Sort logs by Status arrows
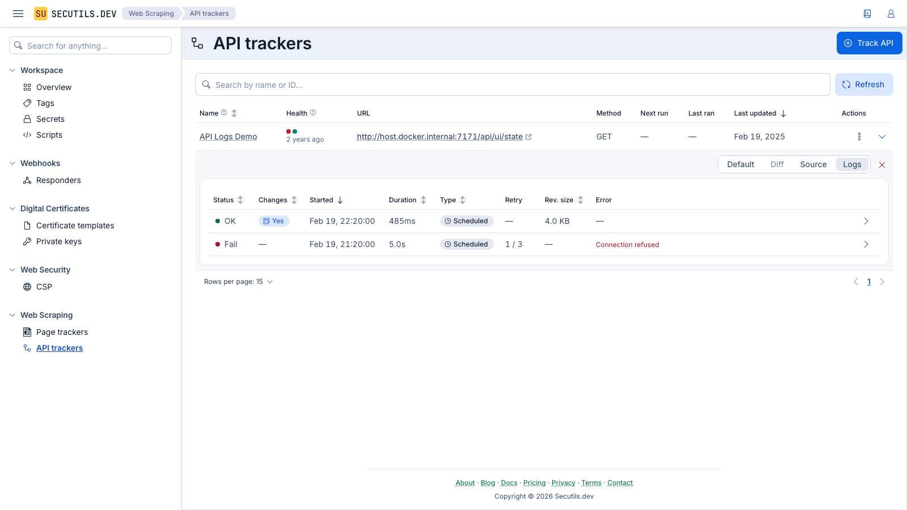Screen dimensions: 907x510 (240, 200)
